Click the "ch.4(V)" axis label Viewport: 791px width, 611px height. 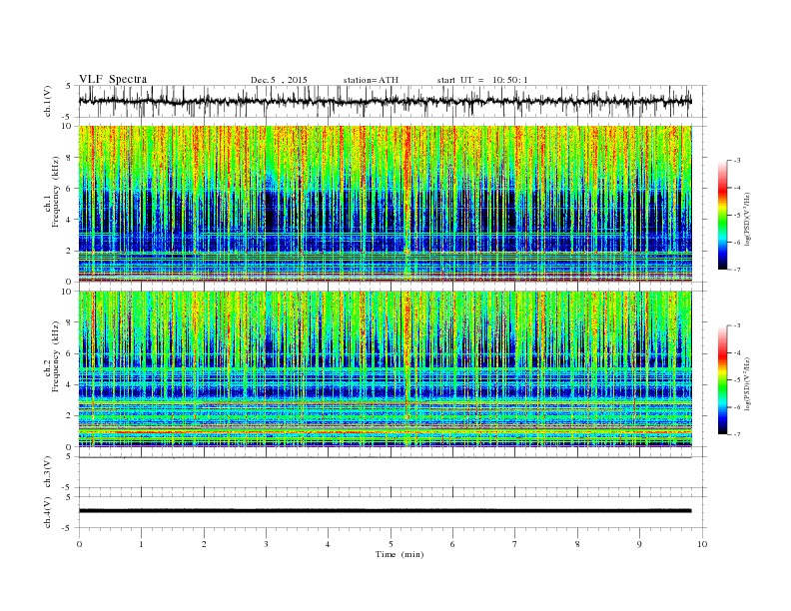pos(48,512)
